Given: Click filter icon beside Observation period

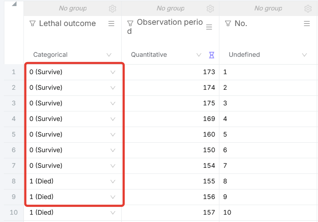Looking at the screenshot, I should pos(130,23).
